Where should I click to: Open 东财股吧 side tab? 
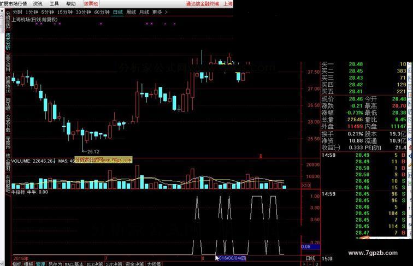pyautogui.click(x=8, y=184)
